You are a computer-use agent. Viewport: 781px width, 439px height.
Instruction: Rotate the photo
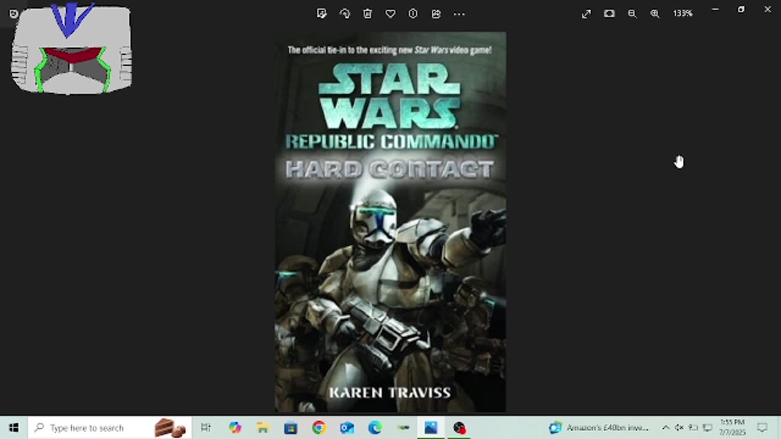click(345, 13)
